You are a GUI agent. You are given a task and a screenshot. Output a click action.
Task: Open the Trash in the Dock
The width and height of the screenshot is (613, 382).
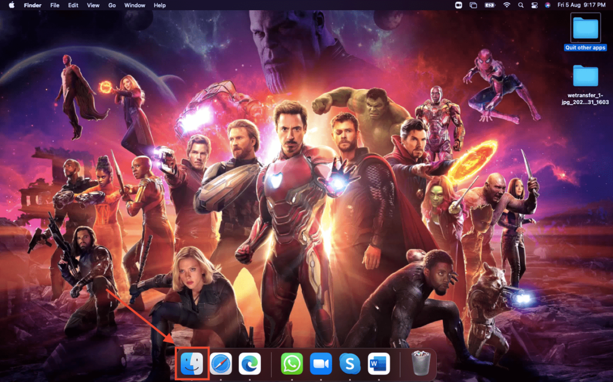421,363
